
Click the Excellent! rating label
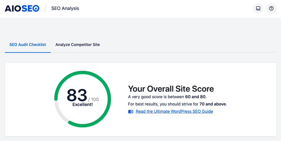83,105
